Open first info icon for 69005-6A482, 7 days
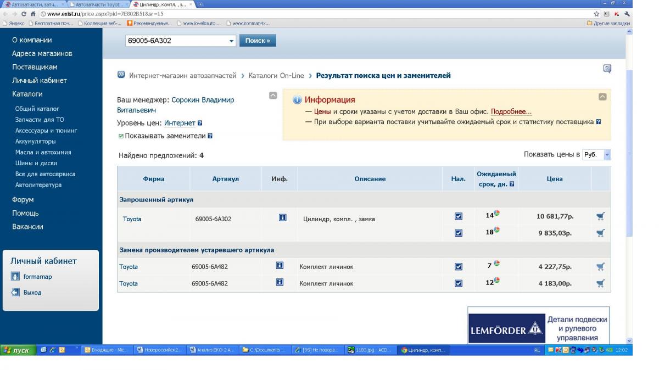This screenshot has height=370, width=659. tap(280, 266)
